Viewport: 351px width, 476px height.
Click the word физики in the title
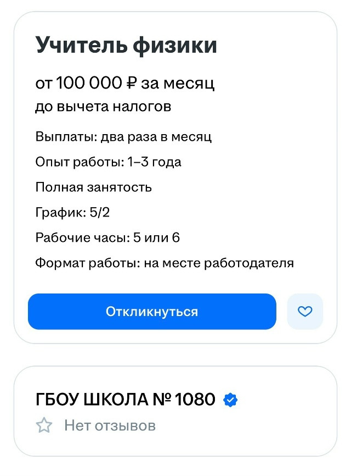(x=175, y=46)
